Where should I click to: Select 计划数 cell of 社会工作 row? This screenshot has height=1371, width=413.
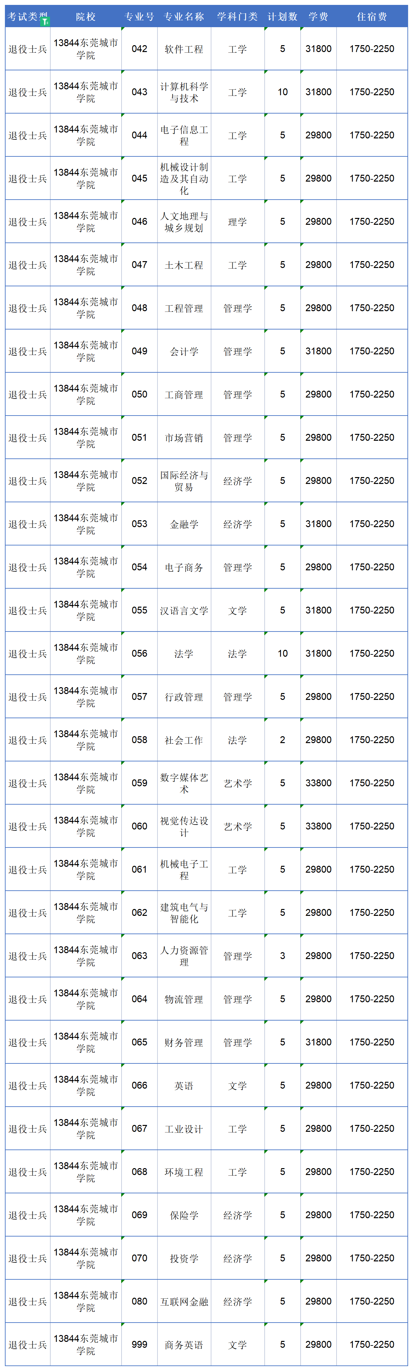(x=282, y=740)
